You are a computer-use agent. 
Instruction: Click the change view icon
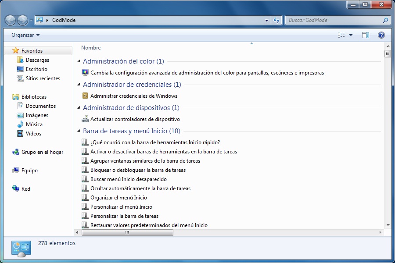pos(341,35)
